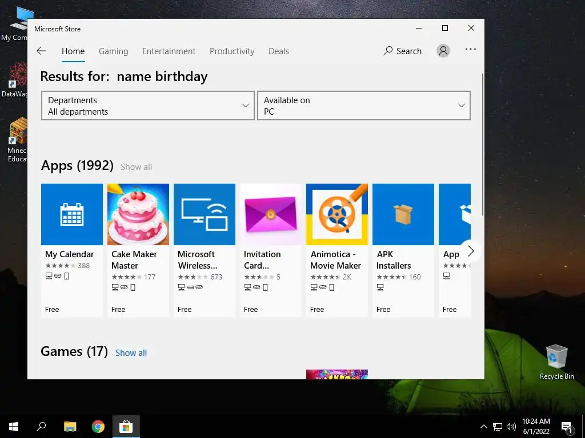Open the Action Center notifications icon
Image resolution: width=585 pixels, height=438 pixels.
pos(567,427)
